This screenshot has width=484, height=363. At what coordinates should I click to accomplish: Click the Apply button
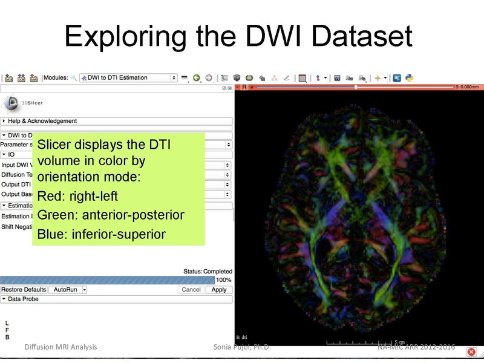click(218, 290)
